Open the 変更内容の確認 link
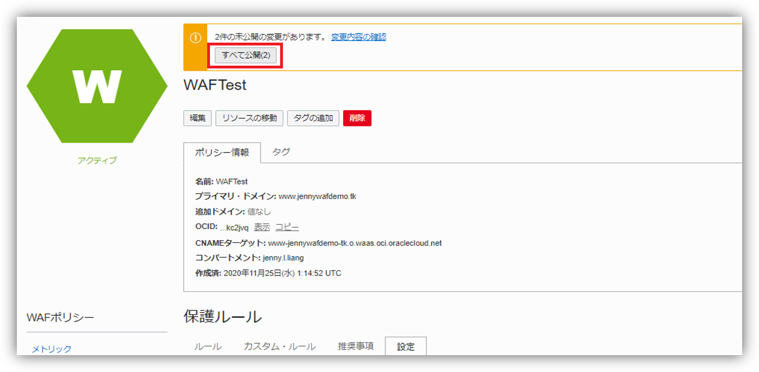 (358, 37)
